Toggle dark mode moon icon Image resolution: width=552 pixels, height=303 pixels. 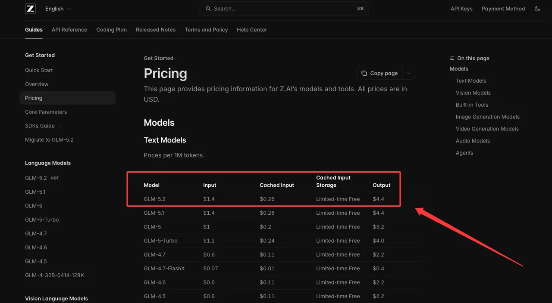537,9
